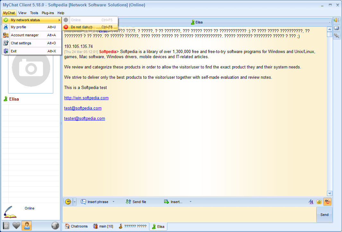This screenshot has width=342, height=232.
Task: Open Chat settings from menu
Action: coord(32,43)
